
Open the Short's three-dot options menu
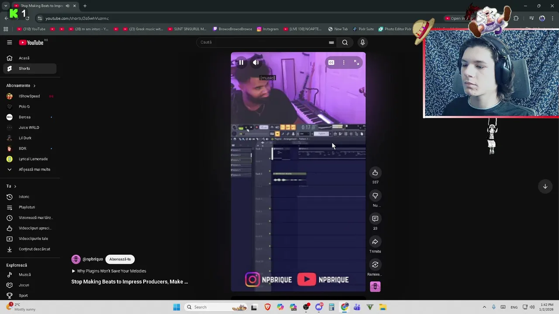coord(344,62)
